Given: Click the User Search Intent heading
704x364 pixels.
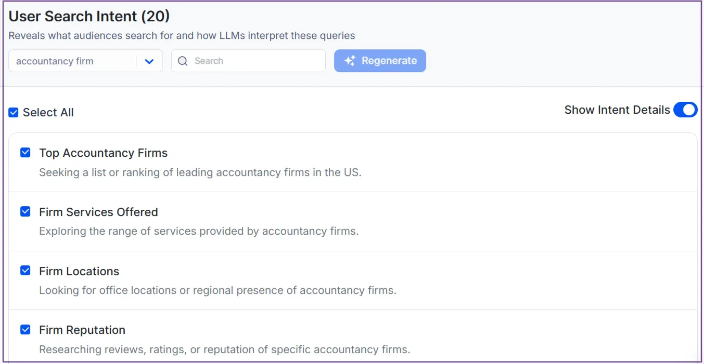Looking at the screenshot, I should point(88,16).
